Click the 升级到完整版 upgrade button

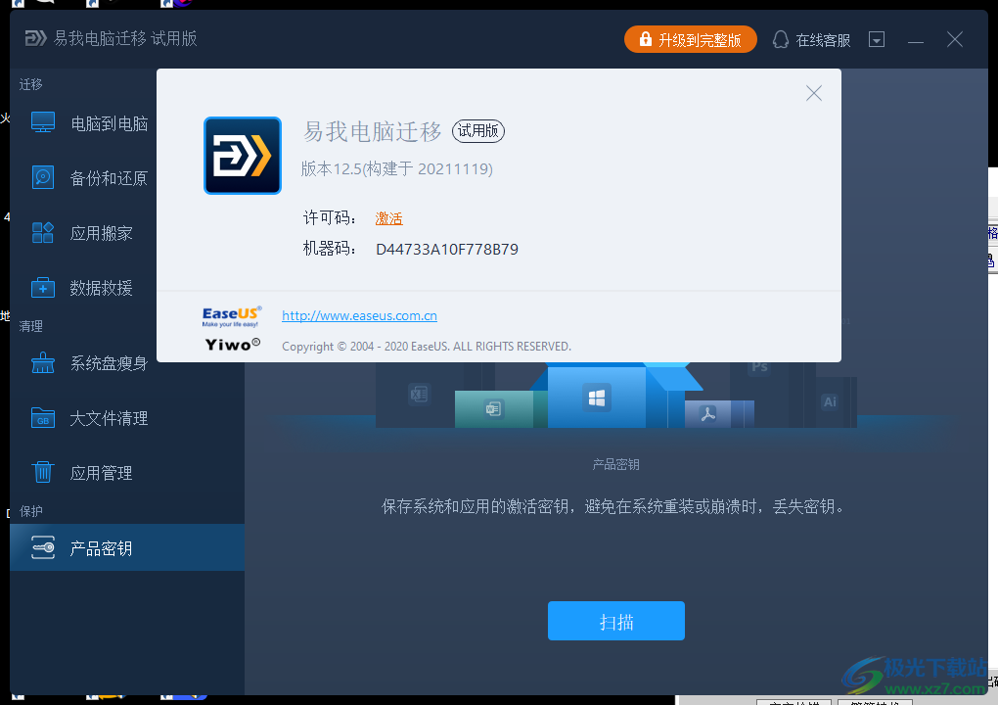tap(691, 39)
